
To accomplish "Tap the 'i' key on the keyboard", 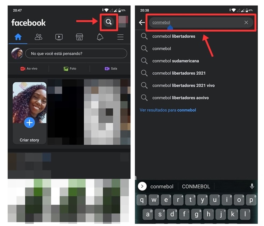I will pos(227,200).
